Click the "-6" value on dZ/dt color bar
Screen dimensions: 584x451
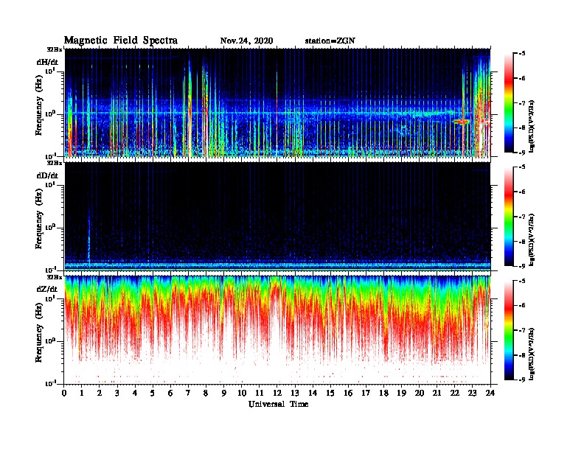coord(522,305)
